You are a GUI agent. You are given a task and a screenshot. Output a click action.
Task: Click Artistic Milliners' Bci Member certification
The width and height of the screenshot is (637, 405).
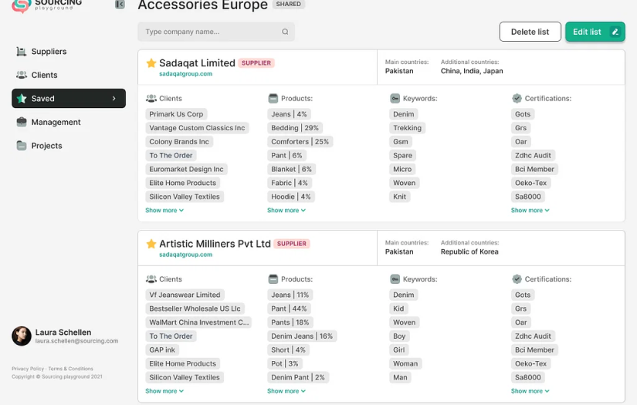534,349
